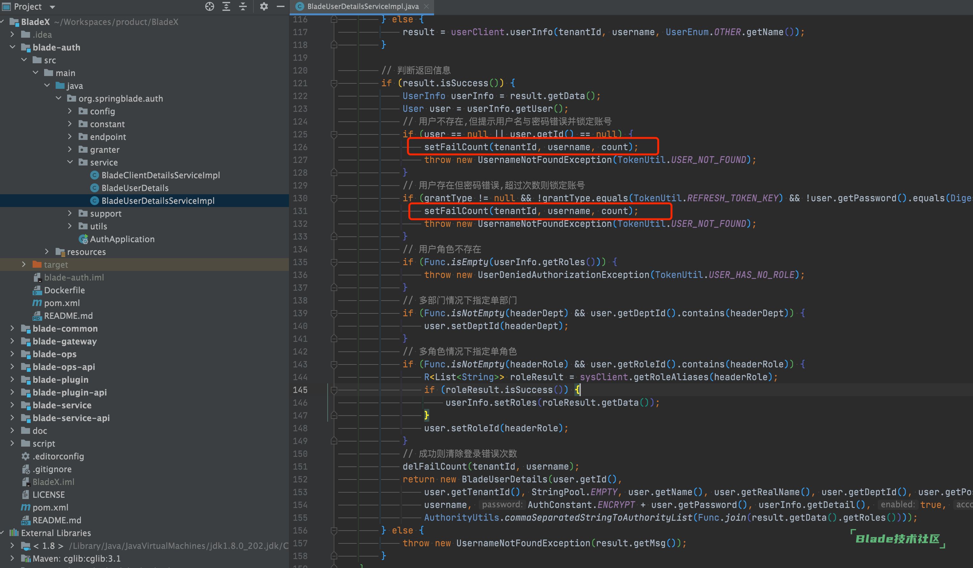Toggle code fold at line 156
The width and height of the screenshot is (973, 568).
(x=334, y=531)
